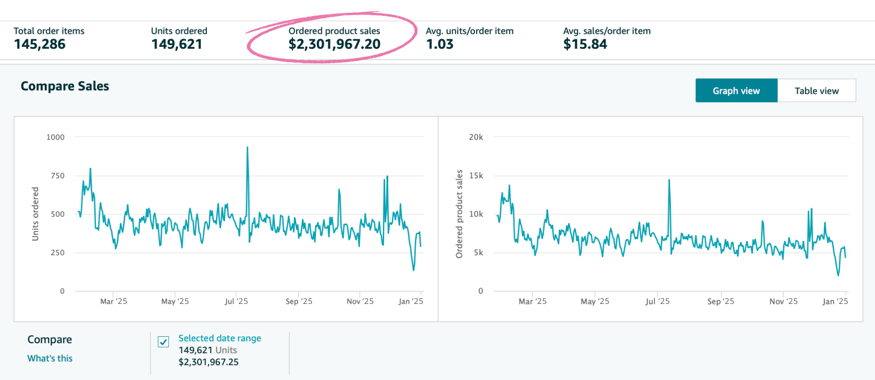Click the Compare Sales heading

[x=65, y=86]
